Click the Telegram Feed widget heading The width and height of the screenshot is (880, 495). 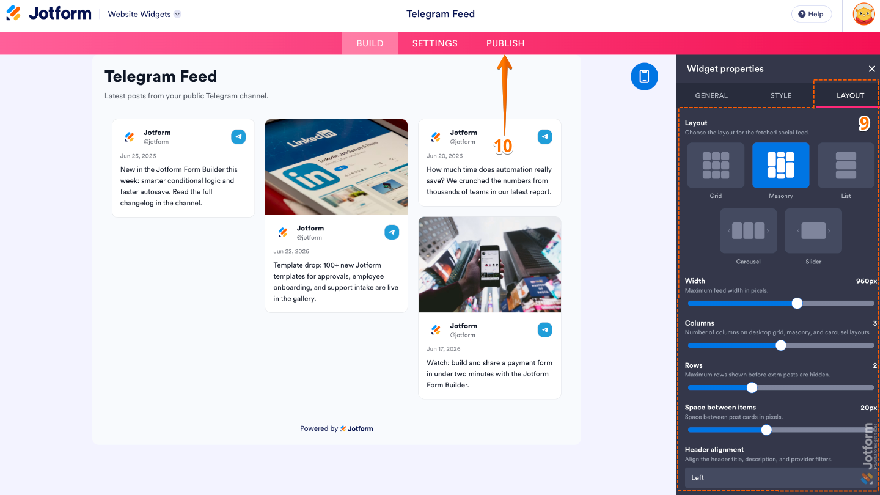(x=161, y=76)
